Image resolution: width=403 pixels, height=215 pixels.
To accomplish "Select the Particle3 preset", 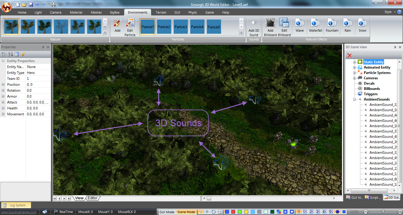I will click(x=181, y=27).
